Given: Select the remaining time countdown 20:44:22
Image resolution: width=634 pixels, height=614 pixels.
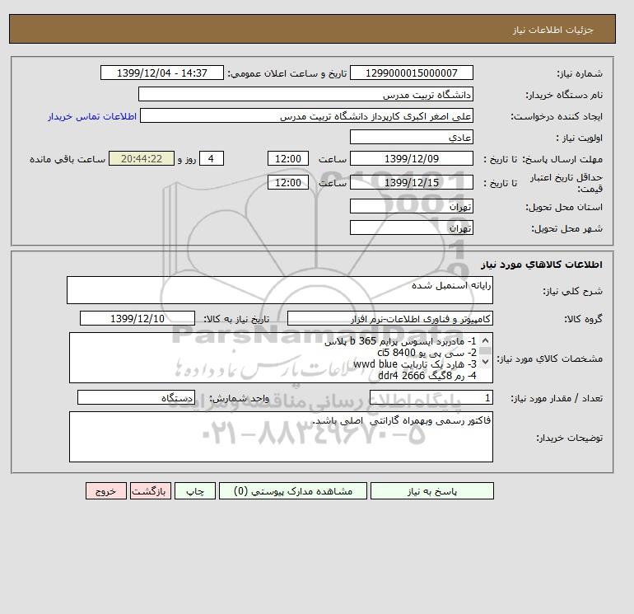Looking at the screenshot, I should [142, 159].
